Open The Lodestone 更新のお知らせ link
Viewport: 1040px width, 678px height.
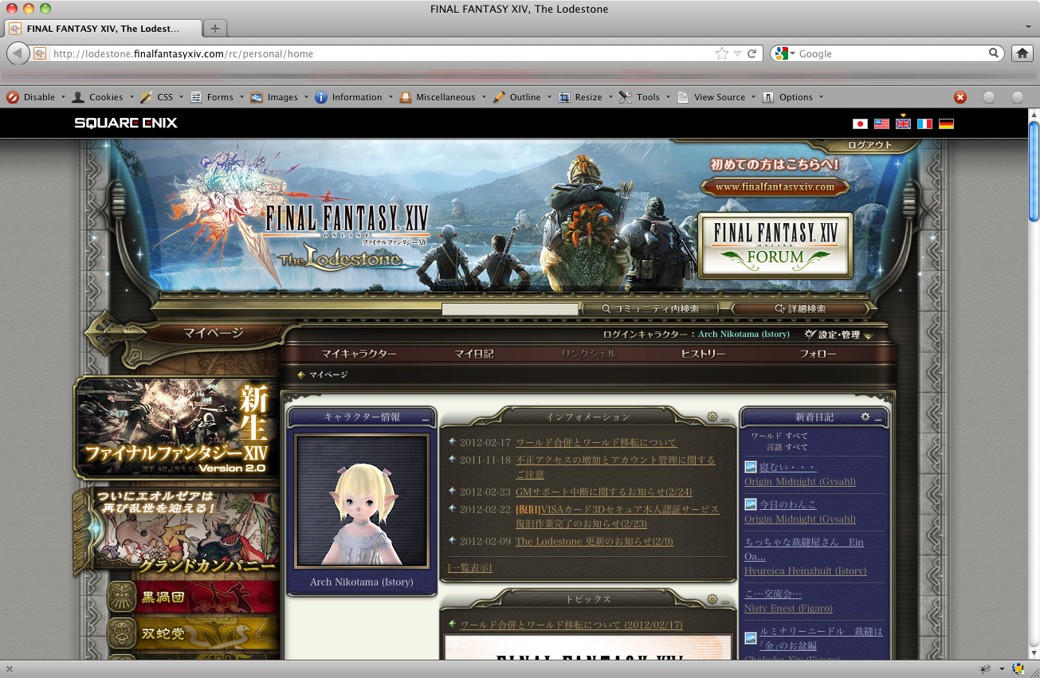coord(595,542)
